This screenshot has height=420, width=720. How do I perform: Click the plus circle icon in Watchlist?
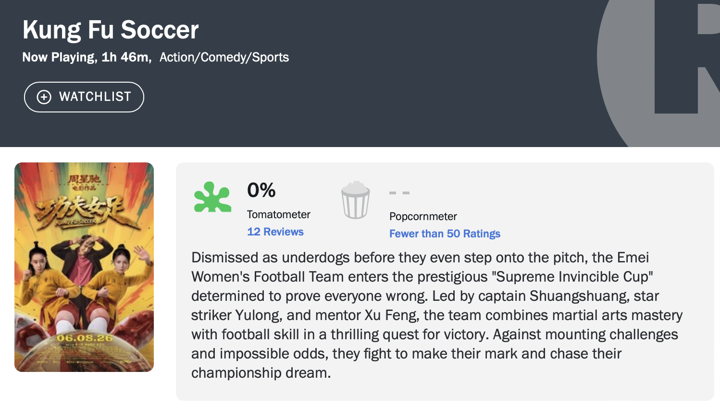point(44,97)
